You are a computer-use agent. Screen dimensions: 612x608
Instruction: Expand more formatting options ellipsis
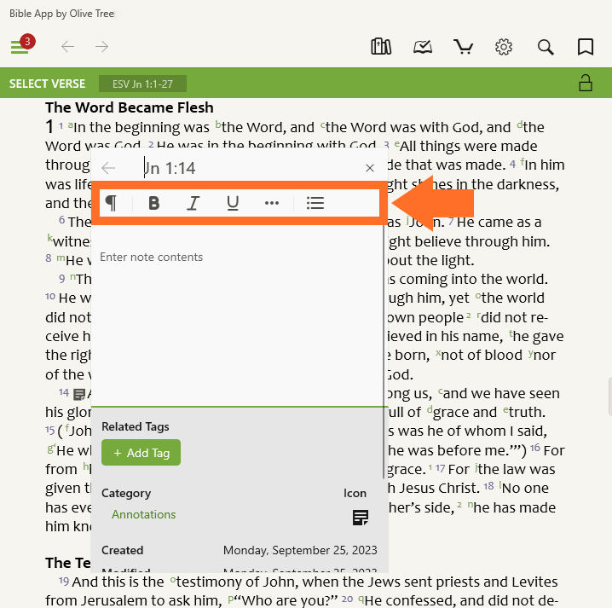[272, 203]
